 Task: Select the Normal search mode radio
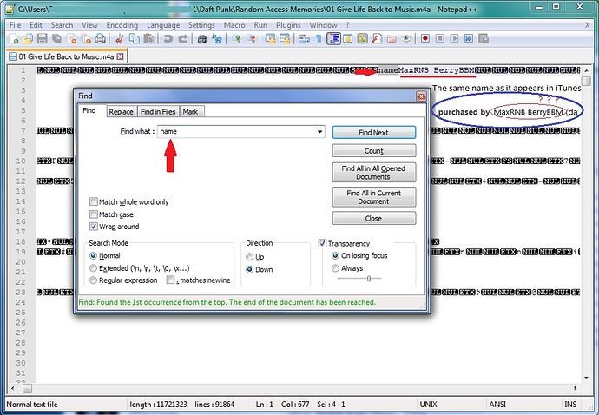tap(93, 255)
